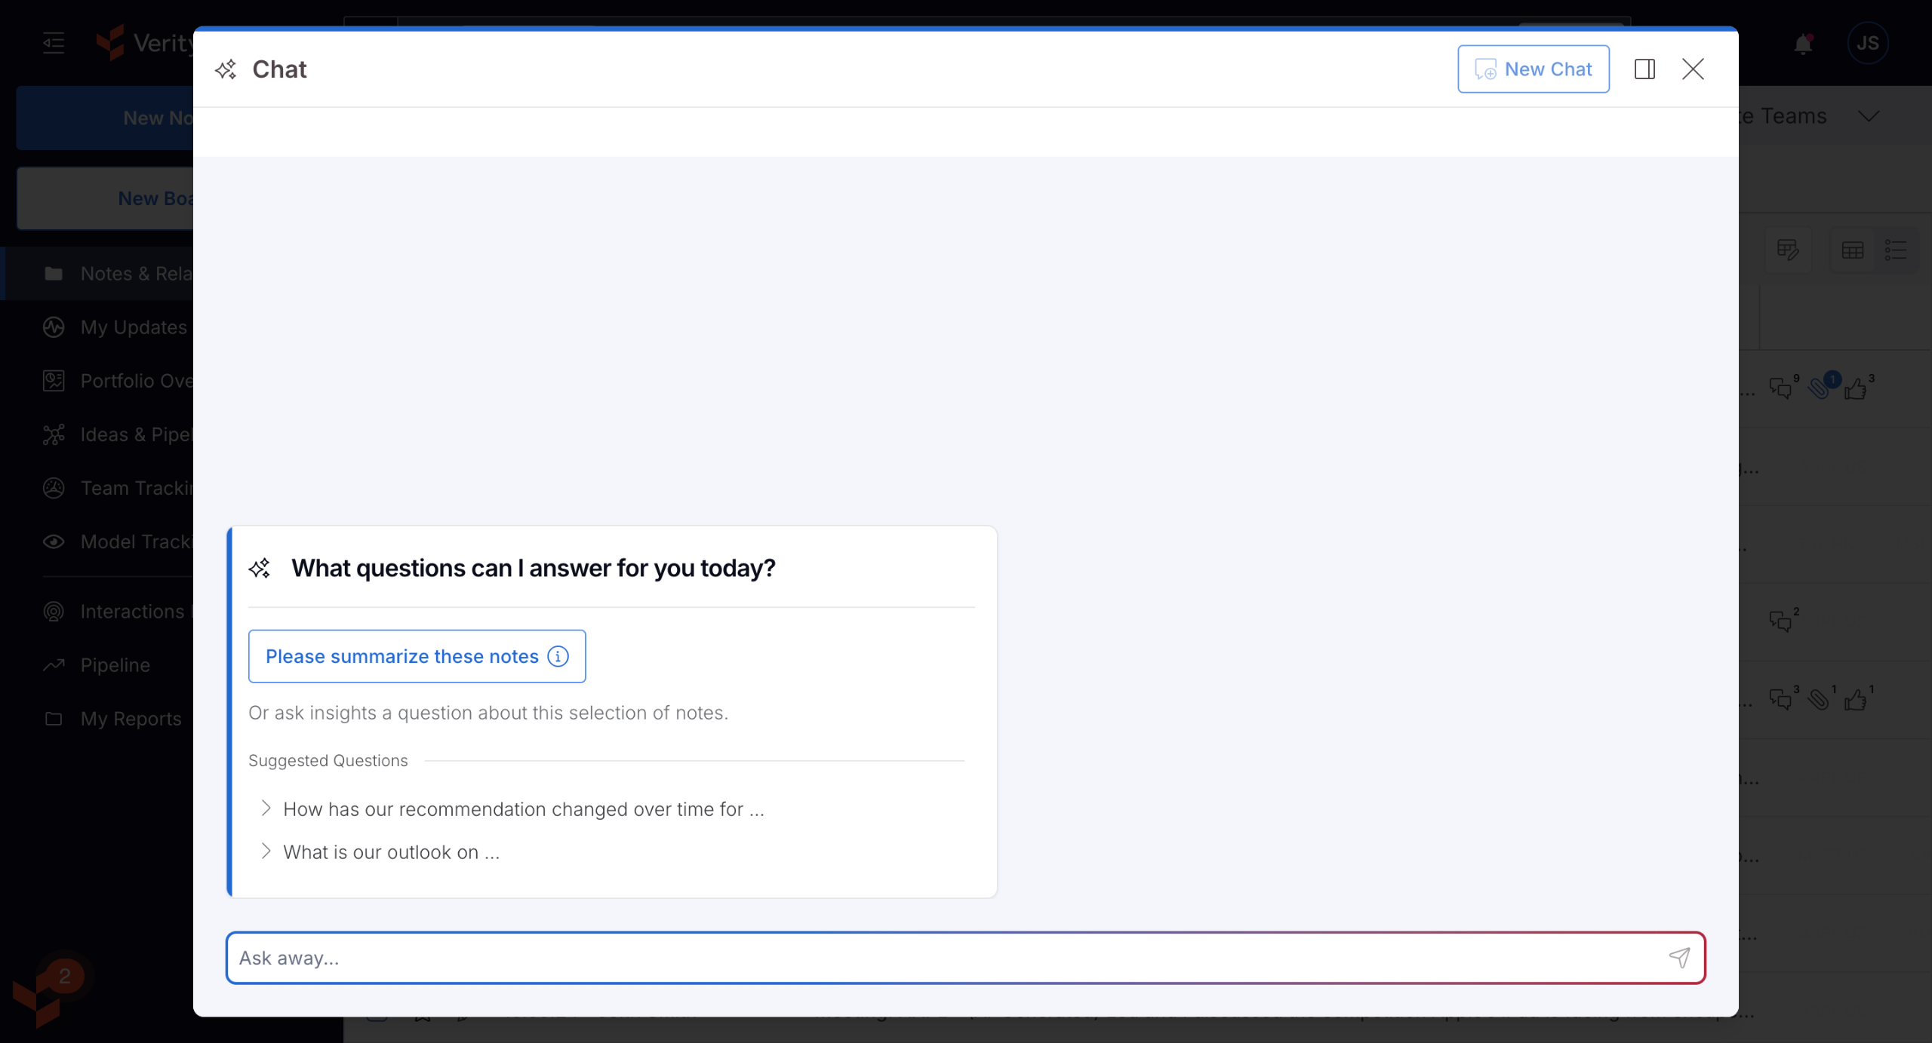Screen dimensions: 1932x1043
Task: Click the info icon beside summarize notes
Action: click(x=558, y=656)
